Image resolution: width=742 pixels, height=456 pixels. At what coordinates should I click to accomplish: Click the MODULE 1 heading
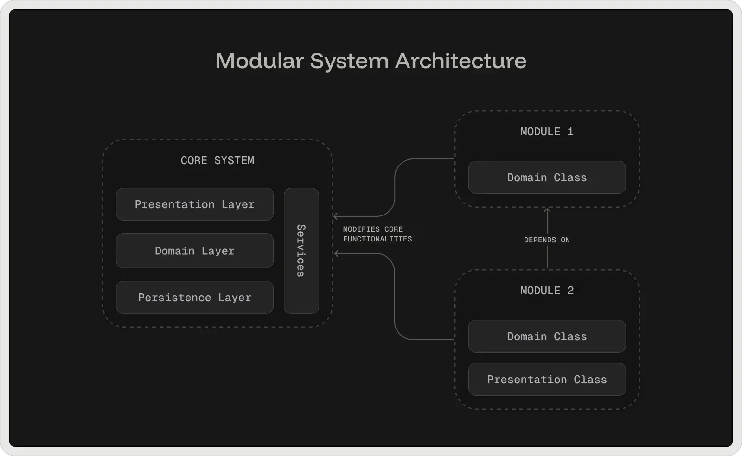[547, 132]
